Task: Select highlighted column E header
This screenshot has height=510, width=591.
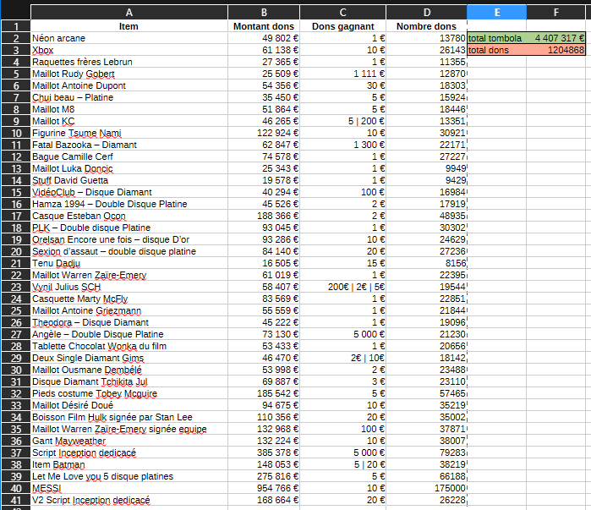Action: point(497,13)
